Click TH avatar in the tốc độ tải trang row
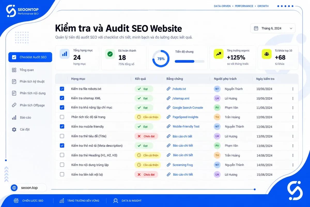 pos(217,117)
